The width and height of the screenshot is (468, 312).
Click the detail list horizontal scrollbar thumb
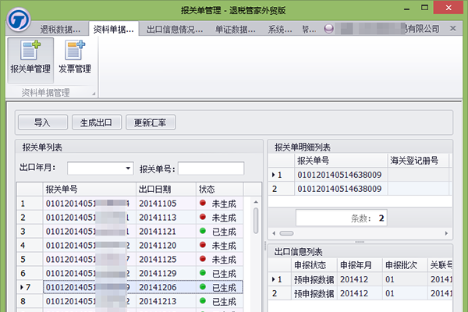[286, 233]
